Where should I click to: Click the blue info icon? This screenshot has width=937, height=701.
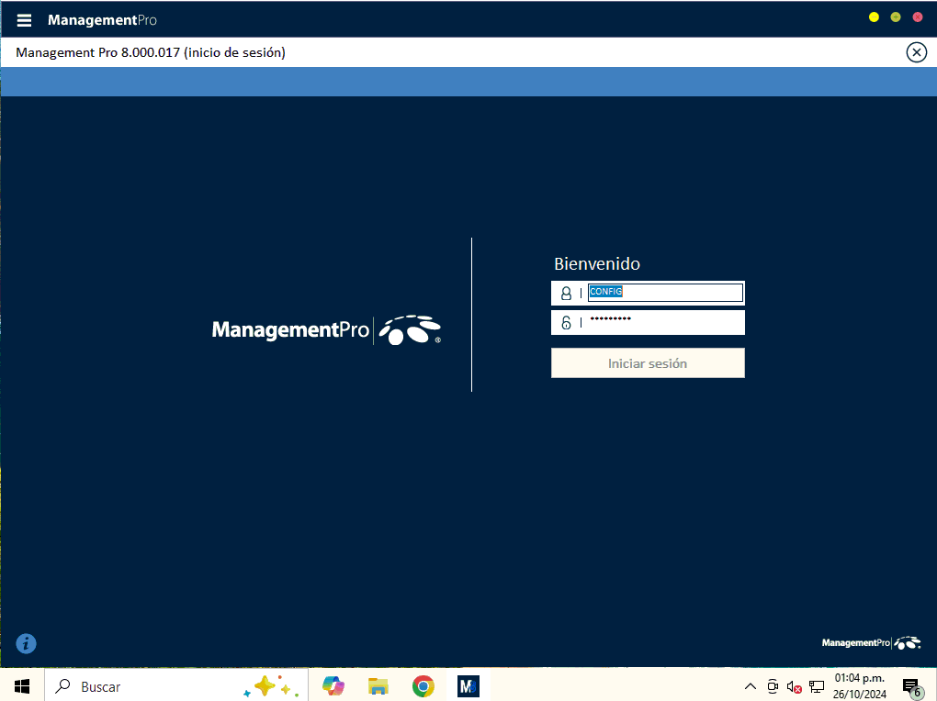27,643
